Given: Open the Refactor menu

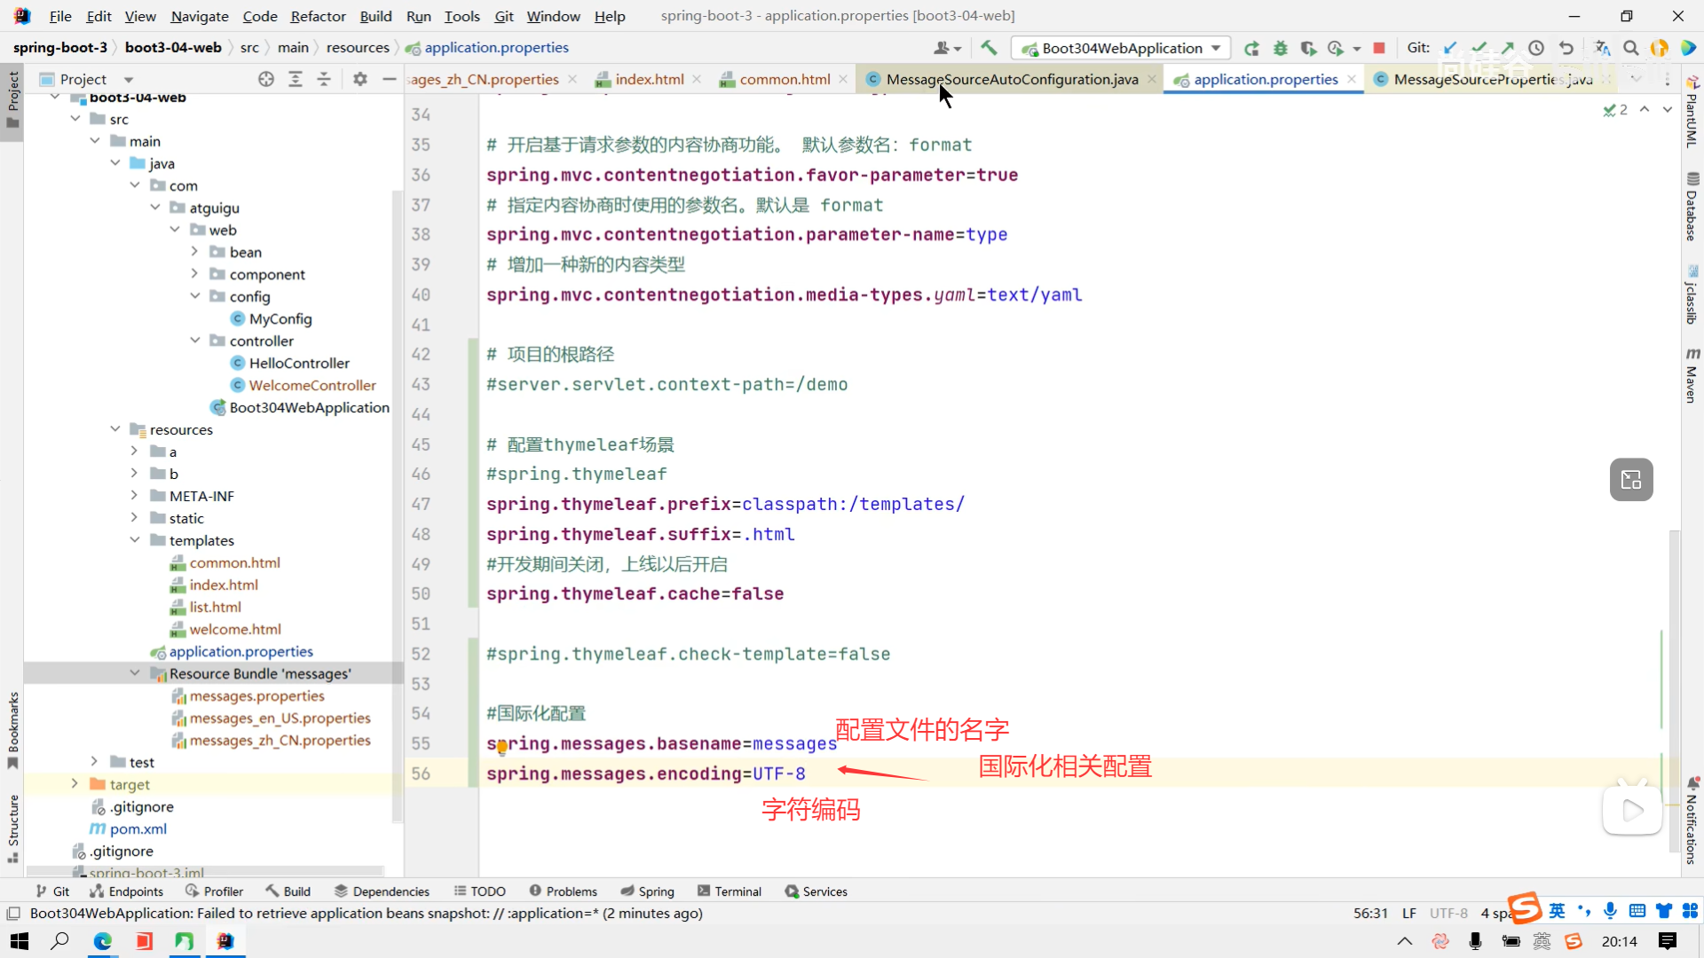Looking at the screenshot, I should click(x=318, y=16).
